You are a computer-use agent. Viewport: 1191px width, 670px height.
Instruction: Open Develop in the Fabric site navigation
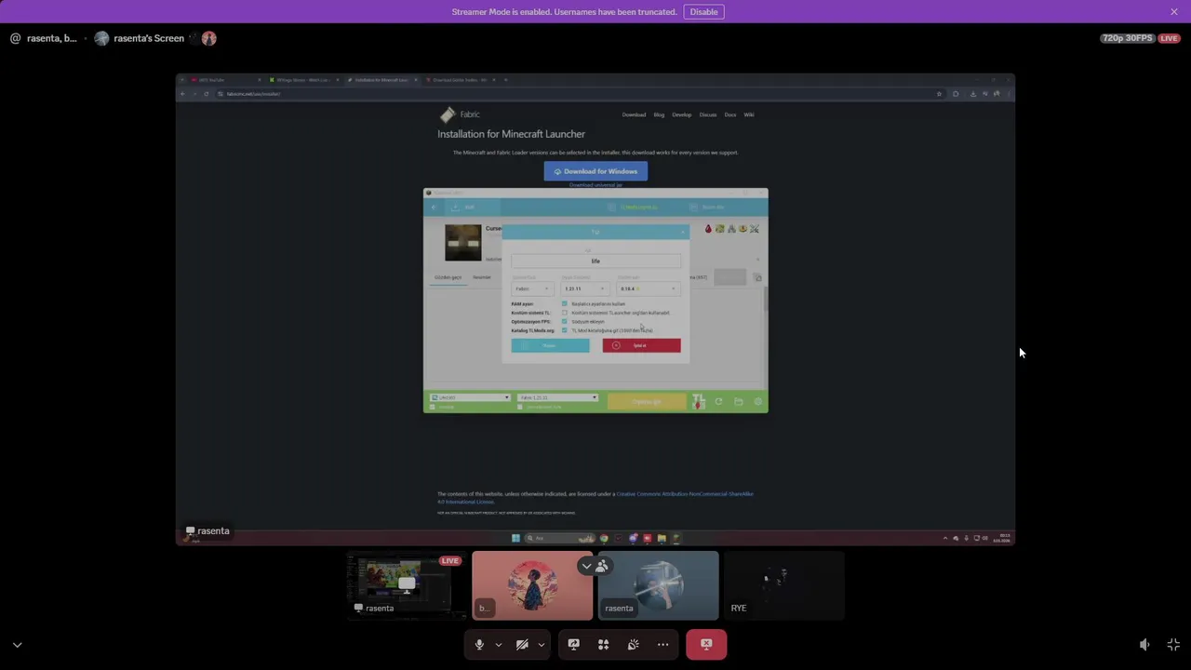[x=682, y=114]
